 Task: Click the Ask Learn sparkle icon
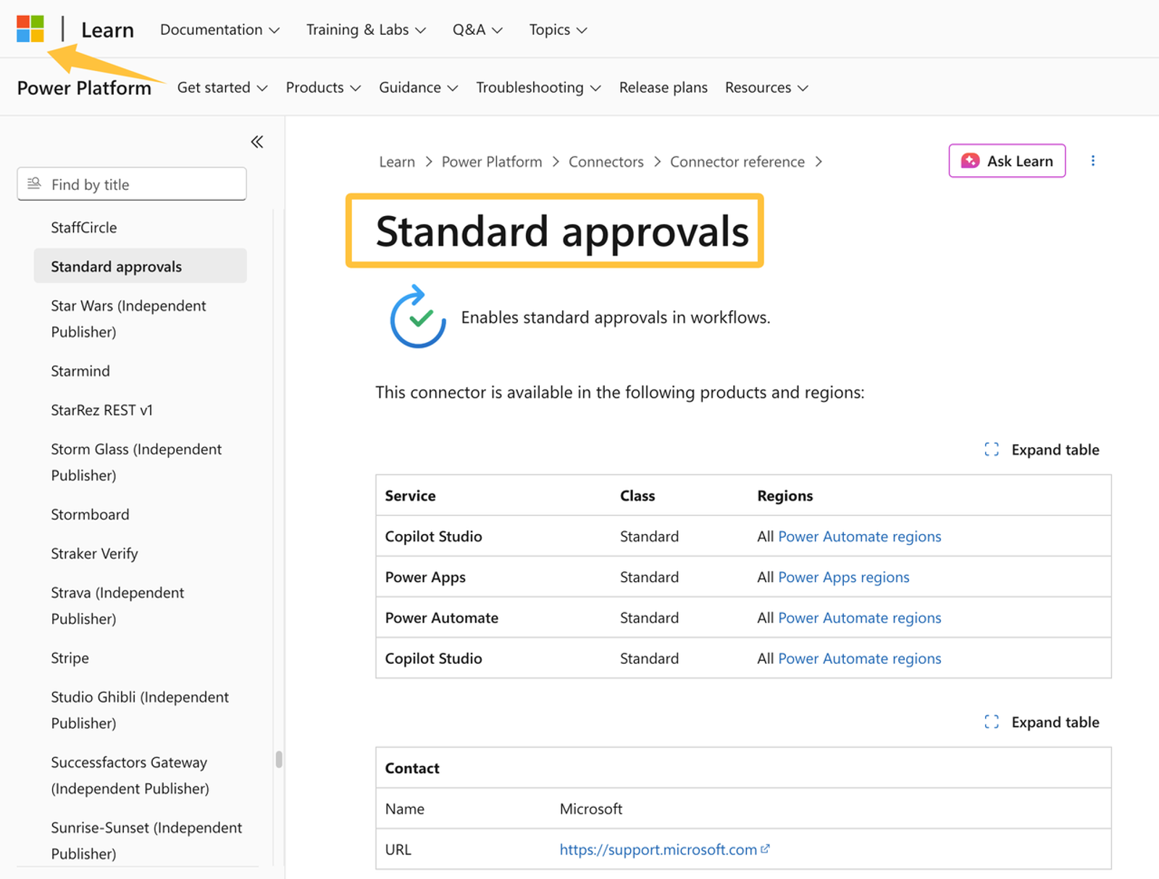[970, 161]
